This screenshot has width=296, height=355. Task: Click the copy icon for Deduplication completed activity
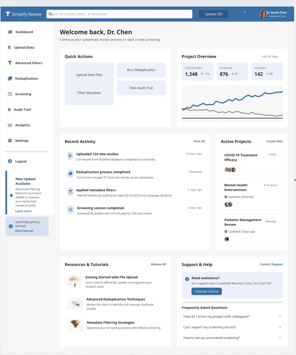point(70,174)
